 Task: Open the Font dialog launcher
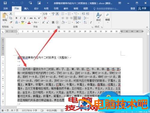coord(58,27)
